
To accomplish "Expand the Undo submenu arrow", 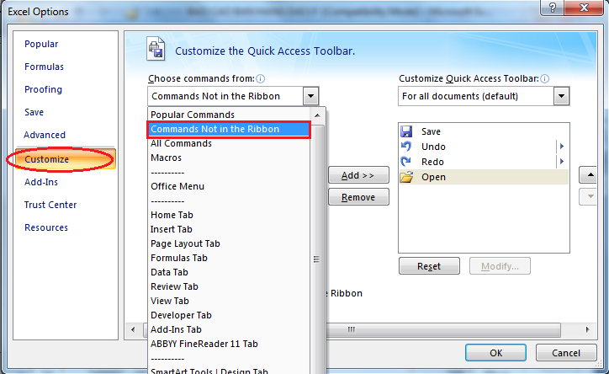I will pyautogui.click(x=562, y=147).
